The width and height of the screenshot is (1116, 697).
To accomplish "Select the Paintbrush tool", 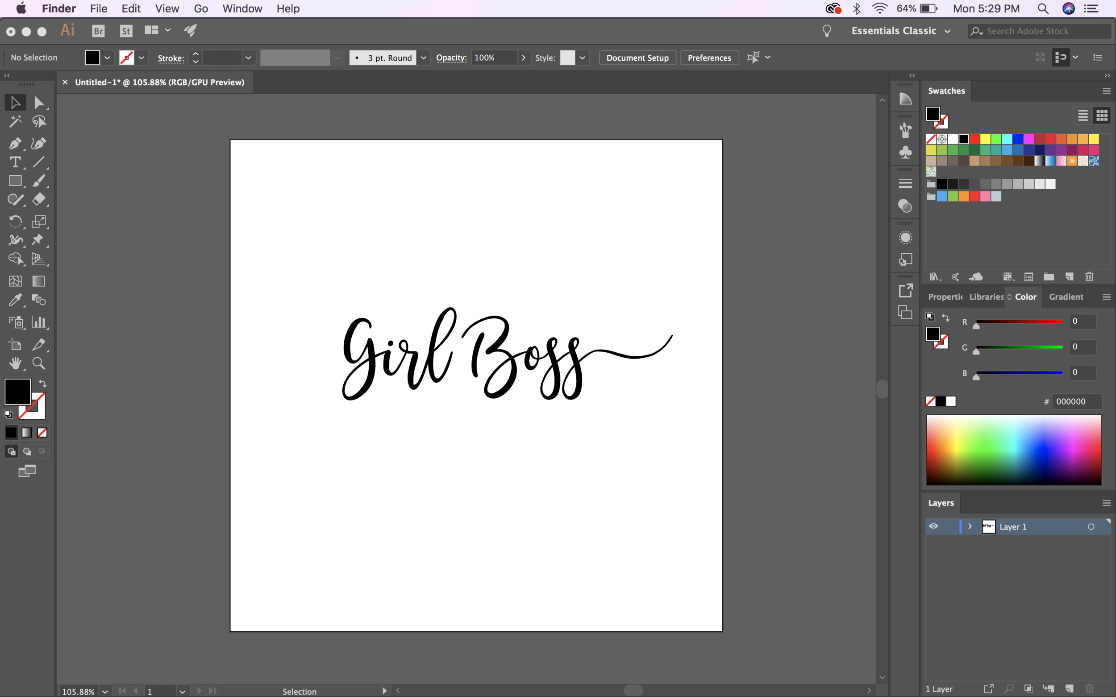I will click(39, 181).
